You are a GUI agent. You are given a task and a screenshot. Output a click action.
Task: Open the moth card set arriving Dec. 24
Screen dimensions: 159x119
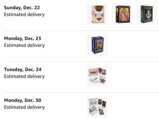[97, 76]
